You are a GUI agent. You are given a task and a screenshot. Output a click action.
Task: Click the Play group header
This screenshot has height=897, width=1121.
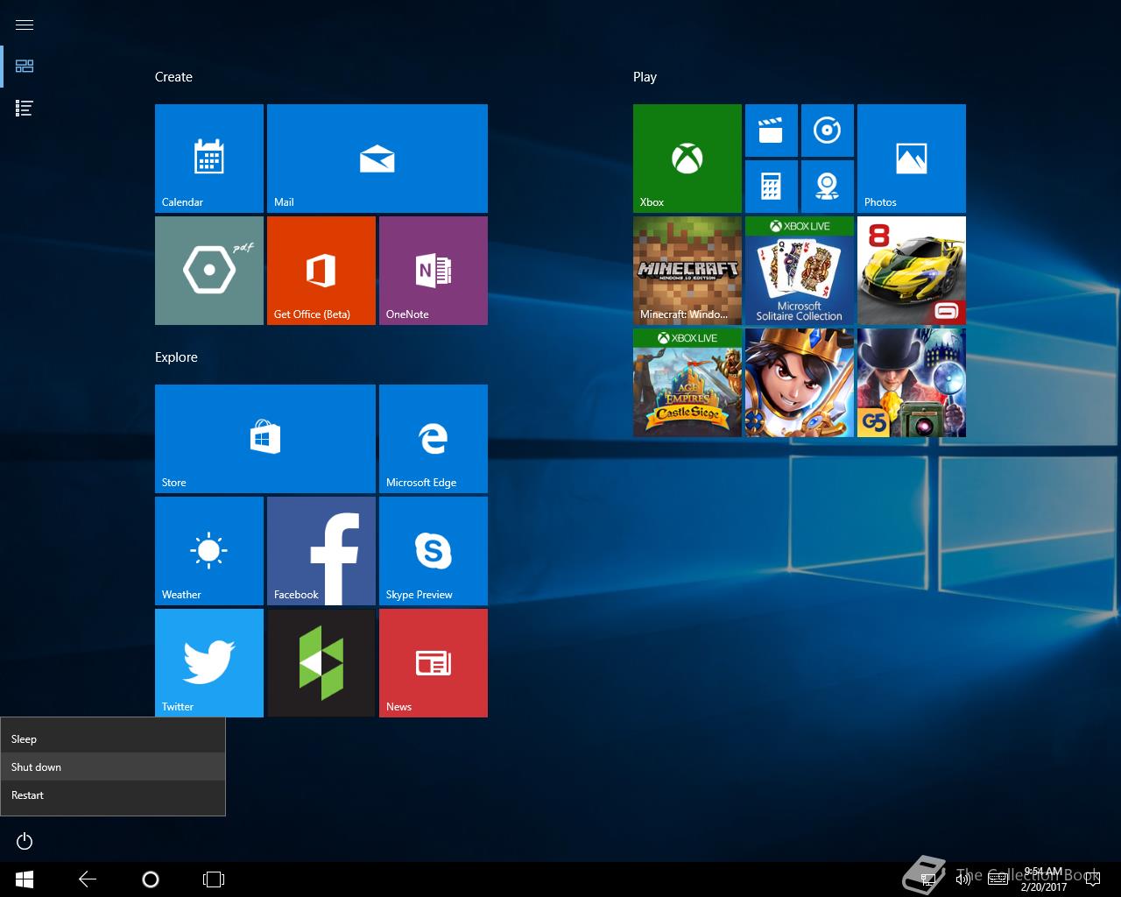coord(645,77)
